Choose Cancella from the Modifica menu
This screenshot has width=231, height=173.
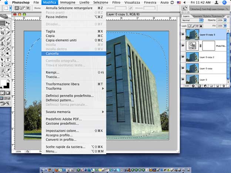click(x=52, y=54)
